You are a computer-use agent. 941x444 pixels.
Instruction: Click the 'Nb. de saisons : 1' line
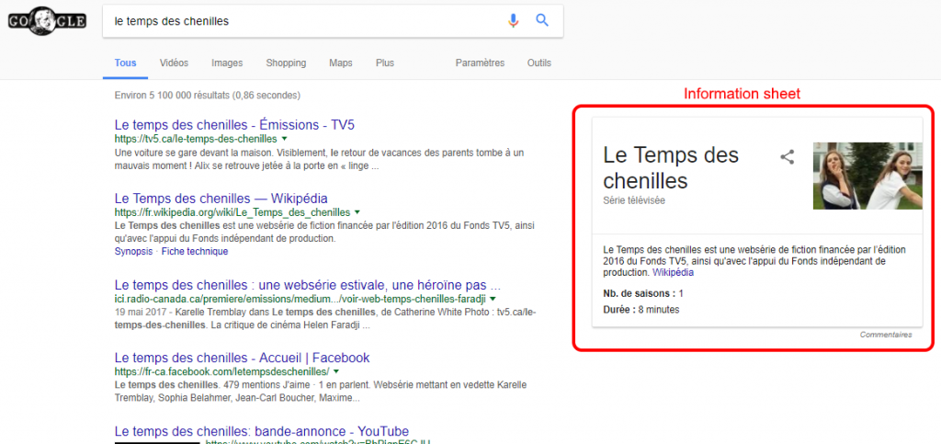(642, 293)
